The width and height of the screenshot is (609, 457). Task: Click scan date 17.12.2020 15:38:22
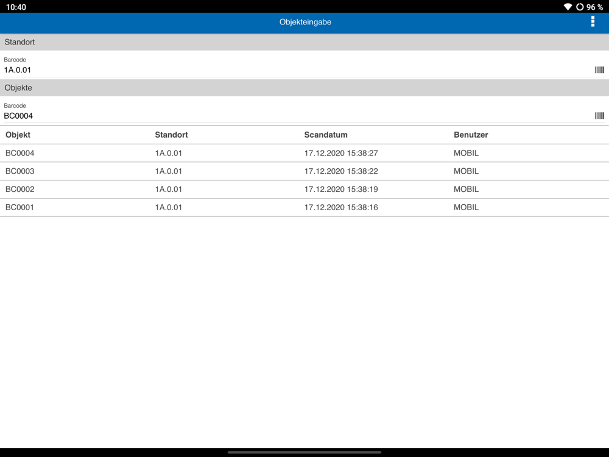coord(341,171)
